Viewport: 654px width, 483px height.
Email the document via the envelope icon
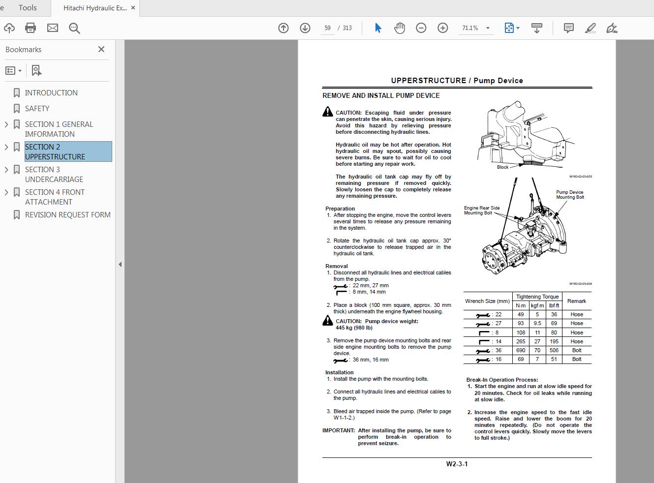pyautogui.click(x=52, y=28)
